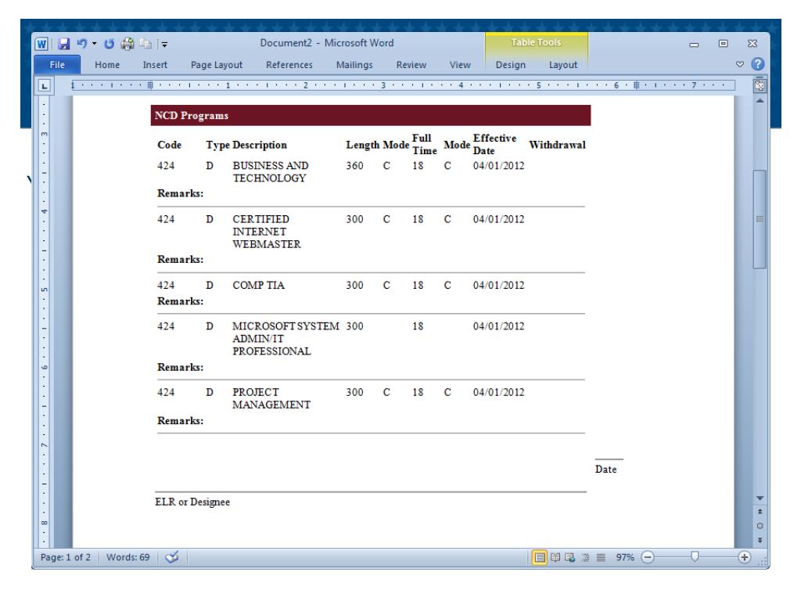
Task: Switch to the View tab
Action: (x=460, y=65)
